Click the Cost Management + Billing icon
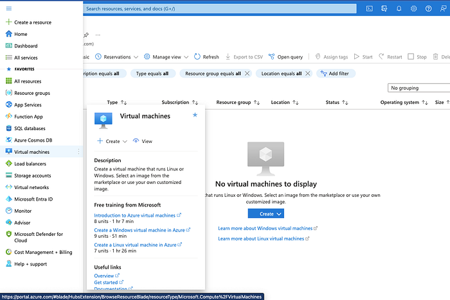The height and width of the screenshot is (300, 450). [9, 252]
